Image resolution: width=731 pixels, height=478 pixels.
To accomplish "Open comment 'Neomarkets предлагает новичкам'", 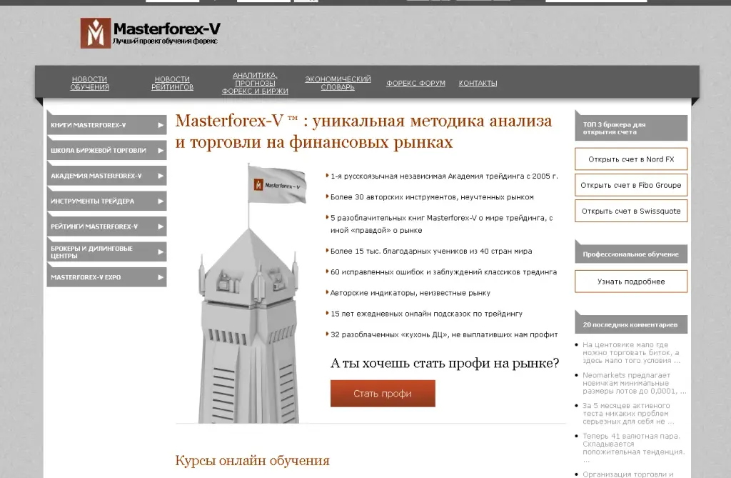I will [x=634, y=383].
